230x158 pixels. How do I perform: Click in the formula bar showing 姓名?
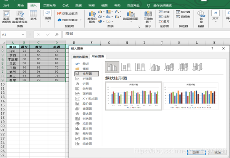coord(146,35)
